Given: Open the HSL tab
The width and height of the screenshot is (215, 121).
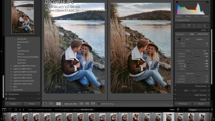Looking at the screenshot, I should click(186, 90).
